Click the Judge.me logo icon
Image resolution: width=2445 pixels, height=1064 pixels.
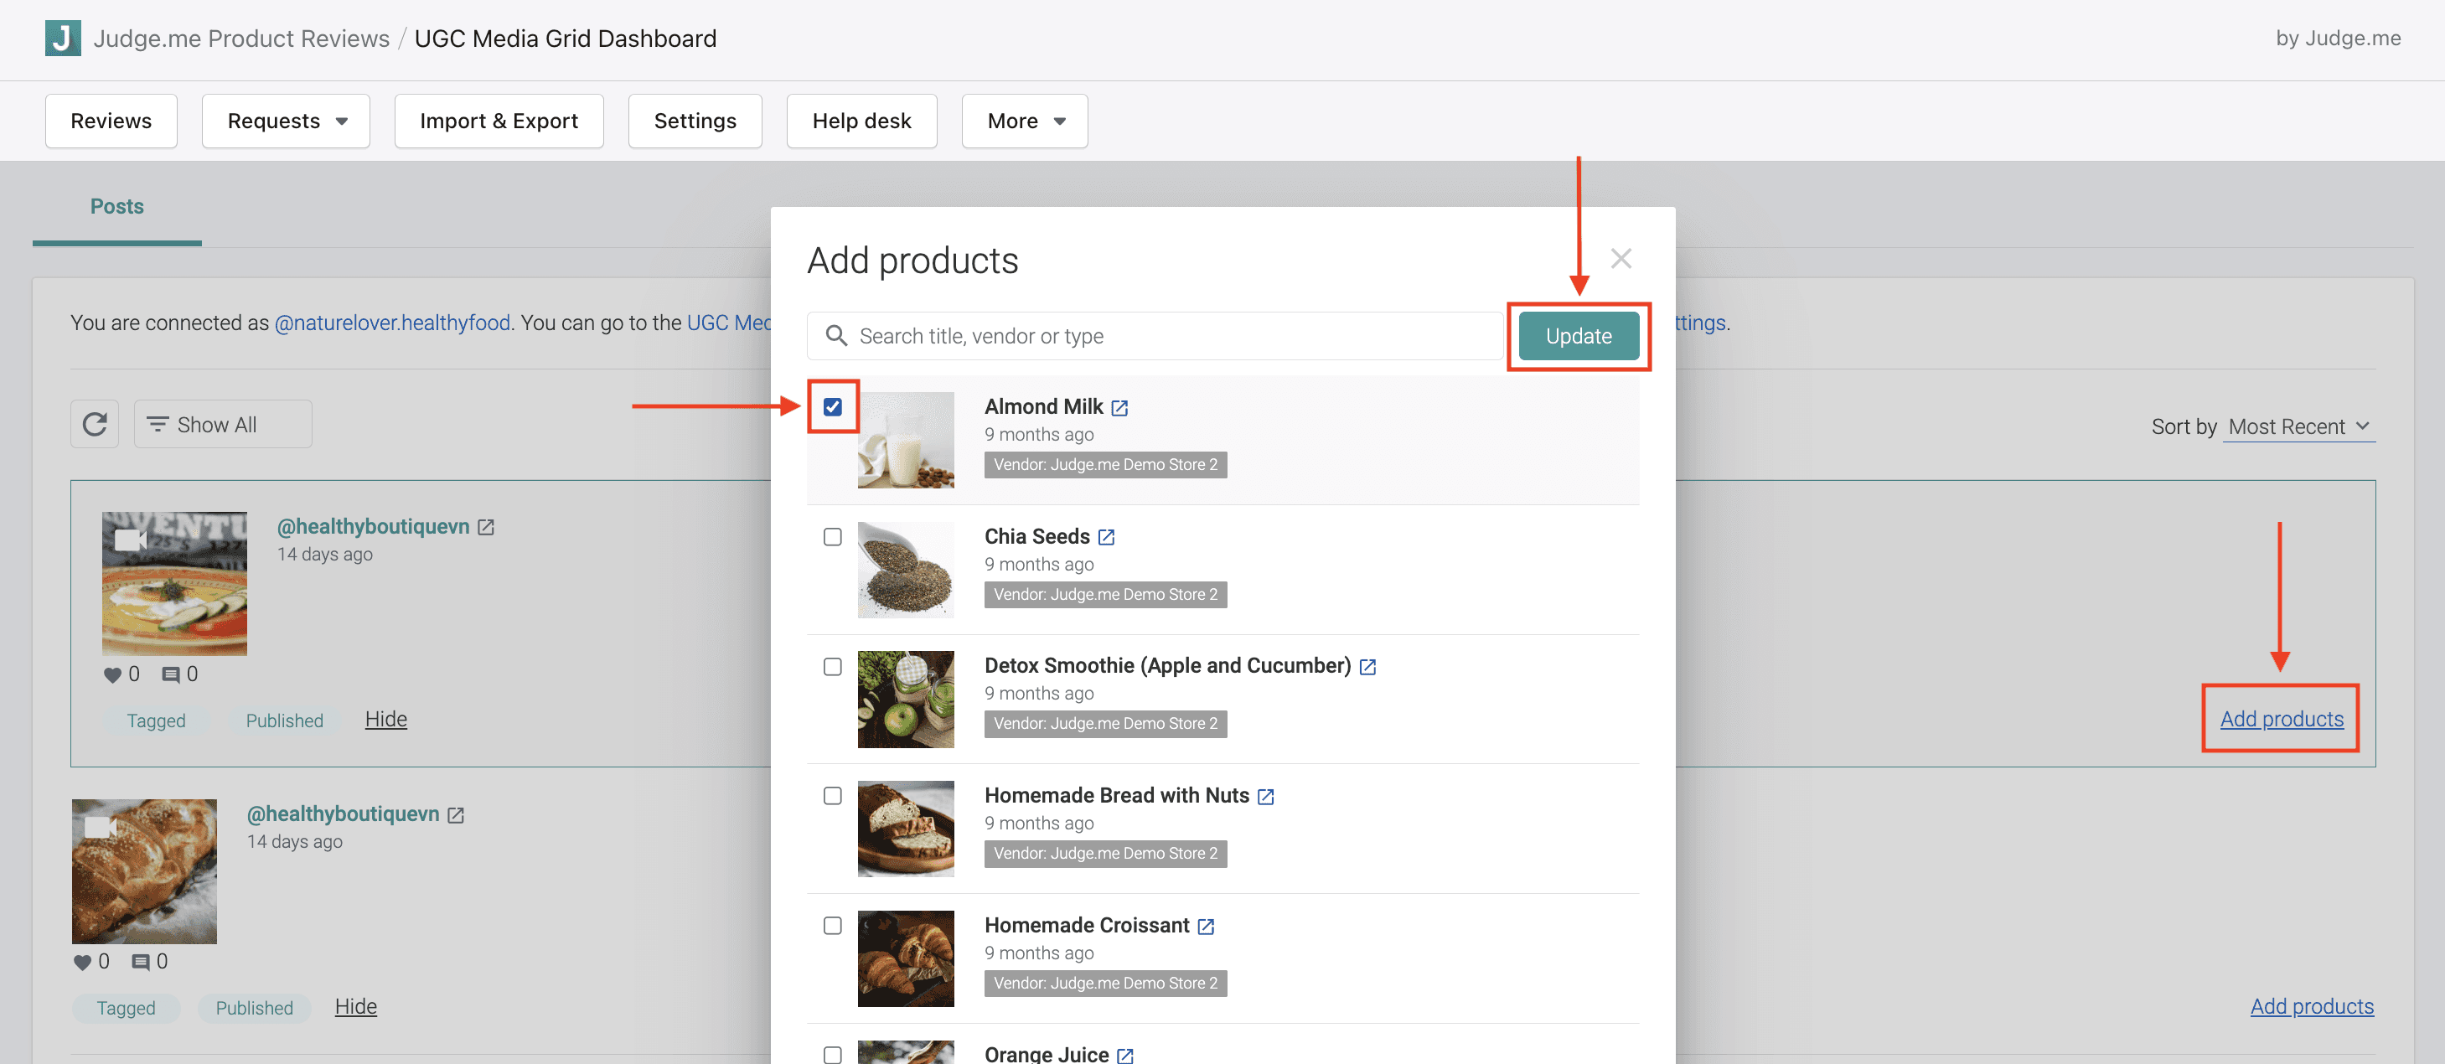tap(62, 39)
